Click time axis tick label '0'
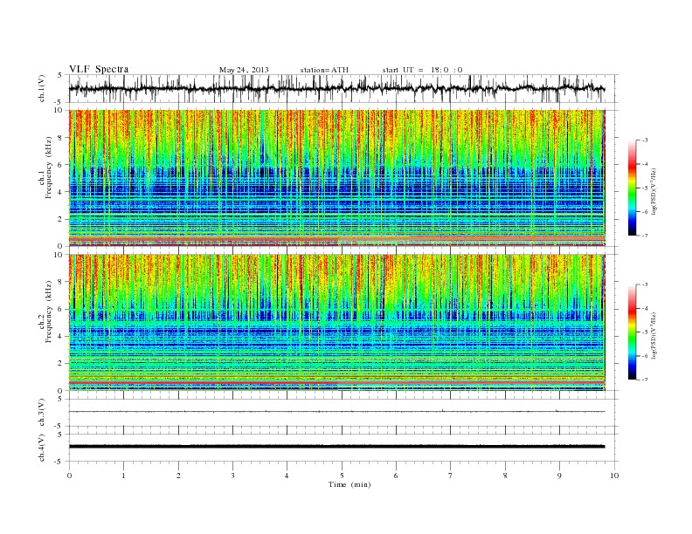This screenshot has width=692, height=534. 69,476
